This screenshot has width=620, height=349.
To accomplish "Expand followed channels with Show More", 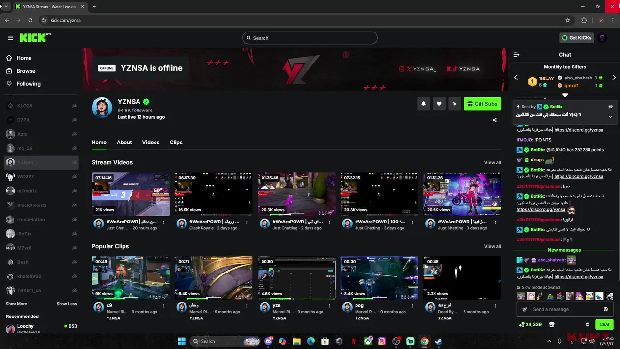I will [x=16, y=304].
